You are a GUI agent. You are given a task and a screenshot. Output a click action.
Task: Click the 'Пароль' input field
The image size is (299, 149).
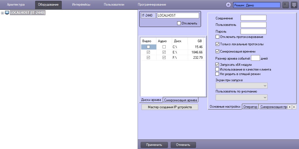coord(253,31)
